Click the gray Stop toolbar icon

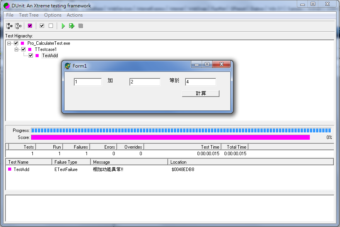tap(81, 26)
